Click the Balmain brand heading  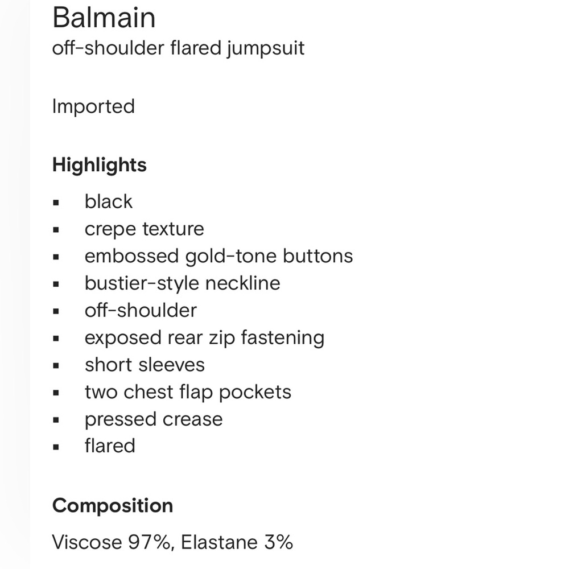(x=104, y=18)
